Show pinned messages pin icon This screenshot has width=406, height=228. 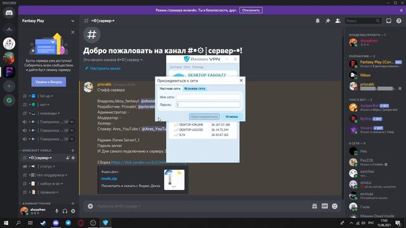coord(327,21)
